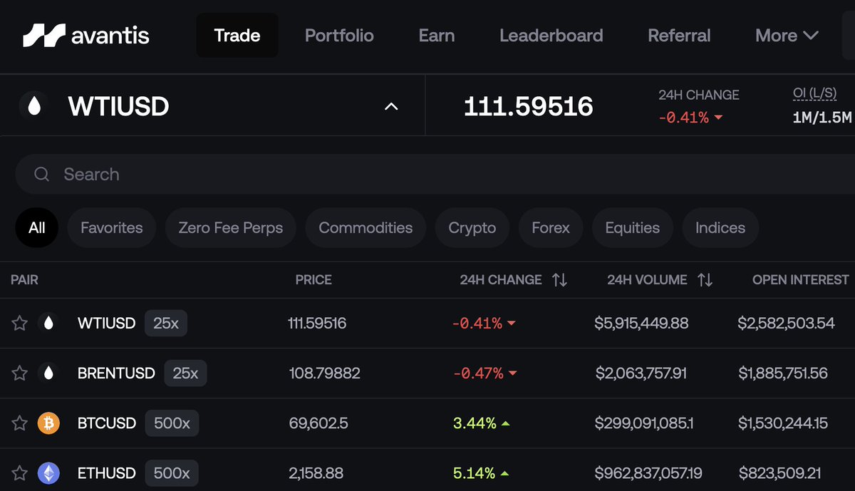Filter by Forex
The height and width of the screenshot is (491, 855).
(x=551, y=228)
